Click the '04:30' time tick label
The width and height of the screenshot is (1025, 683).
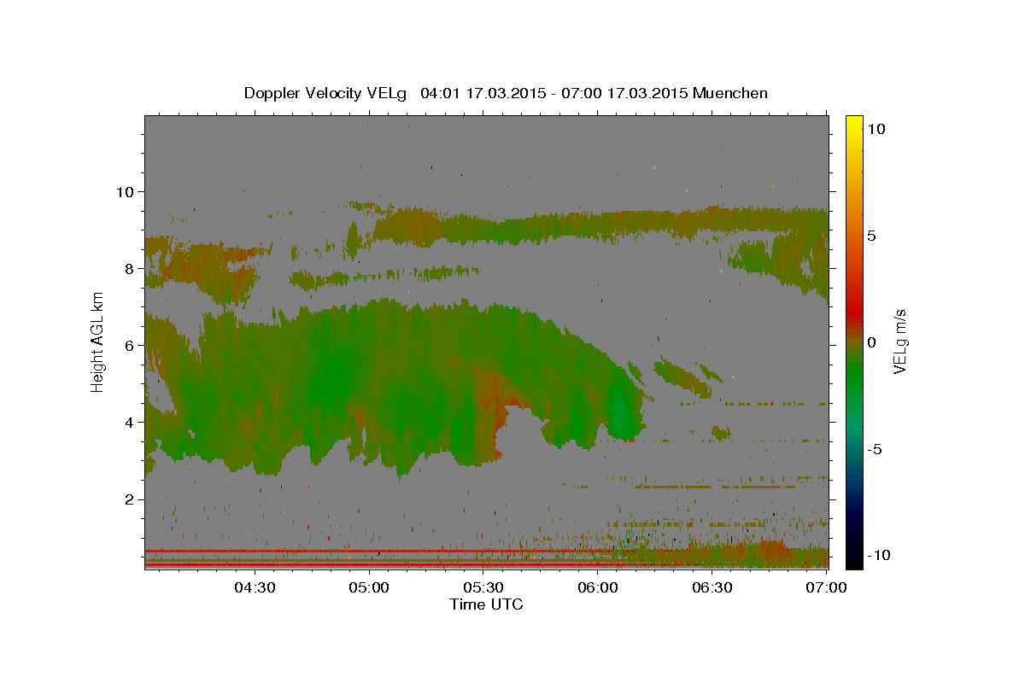(x=255, y=587)
